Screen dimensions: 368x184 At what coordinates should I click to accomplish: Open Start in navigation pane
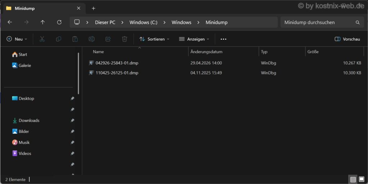click(19, 55)
